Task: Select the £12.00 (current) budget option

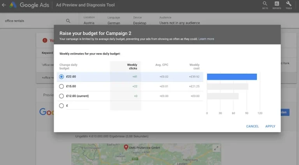Action: (62, 96)
